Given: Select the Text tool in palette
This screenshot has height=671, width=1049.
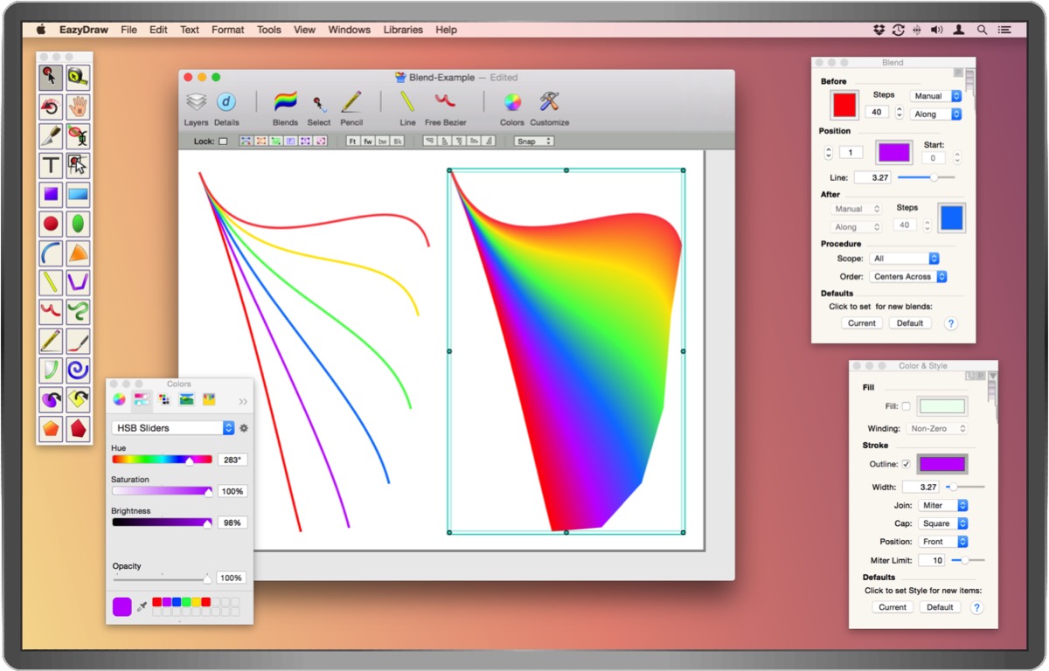Looking at the screenshot, I should click(52, 165).
